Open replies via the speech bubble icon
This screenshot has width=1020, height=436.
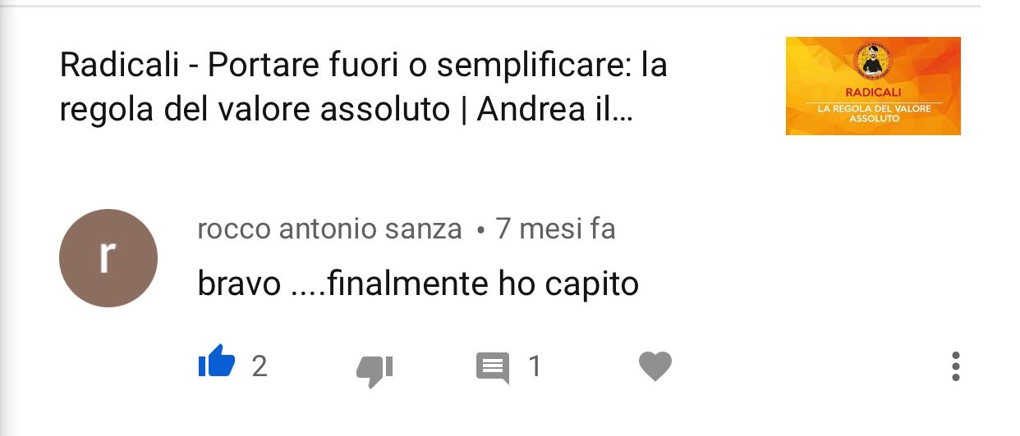493,368
